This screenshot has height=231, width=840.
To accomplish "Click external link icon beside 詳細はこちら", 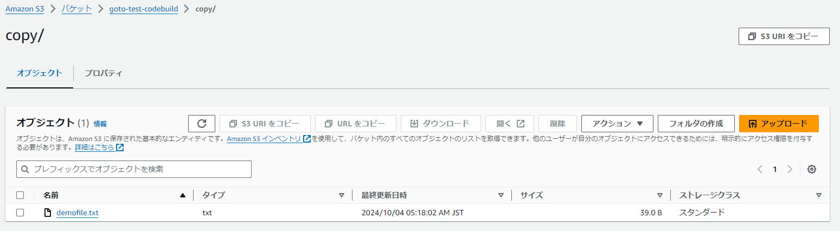I will tap(120, 147).
